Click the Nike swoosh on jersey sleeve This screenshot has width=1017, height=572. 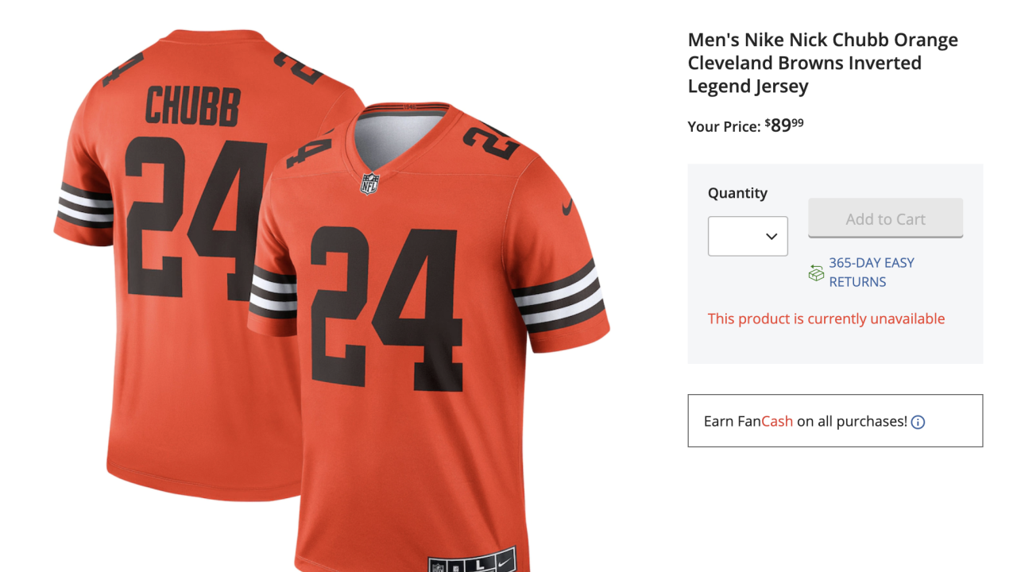[567, 207]
